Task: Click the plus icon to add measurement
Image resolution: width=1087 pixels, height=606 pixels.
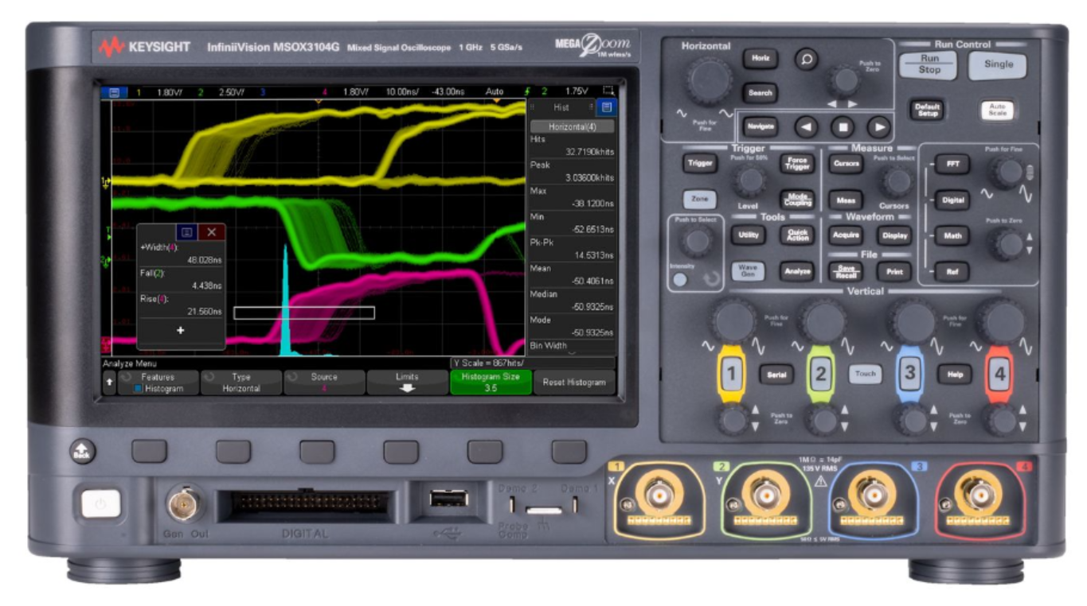Action: pyautogui.click(x=181, y=330)
